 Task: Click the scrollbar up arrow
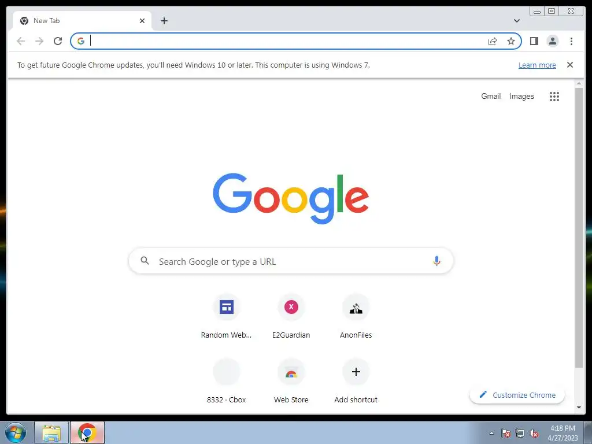(x=579, y=84)
